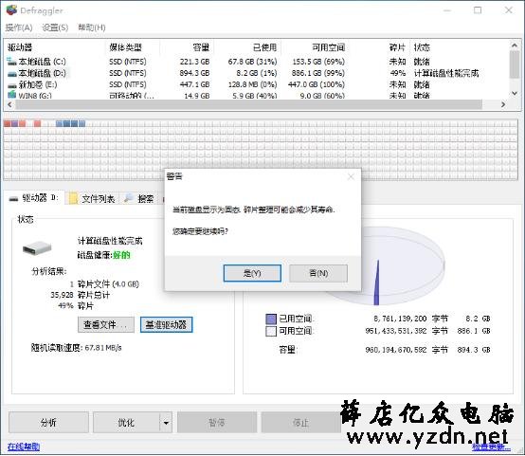The height and width of the screenshot is (456, 525).
Task: Click the folder icon on 文件列表 tab
Action: 73,199
